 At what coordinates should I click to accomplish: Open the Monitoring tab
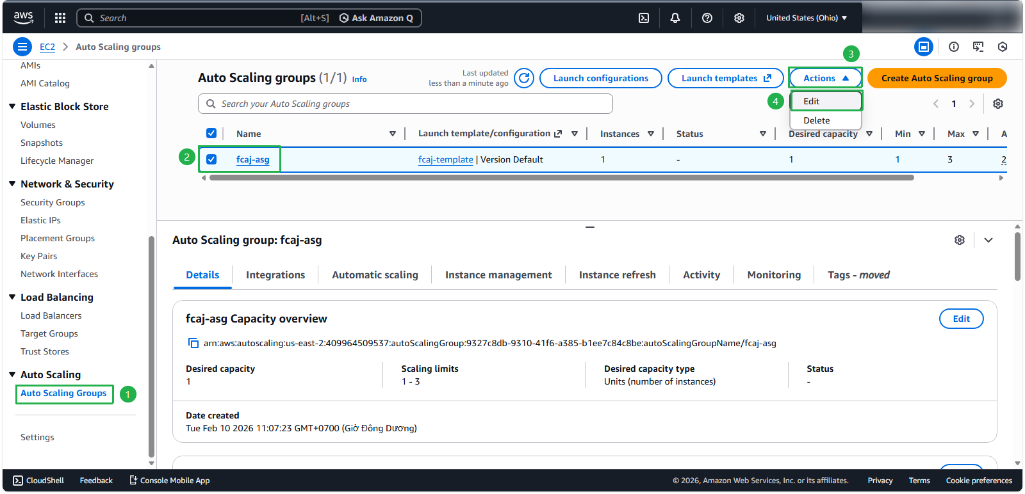coord(774,275)
